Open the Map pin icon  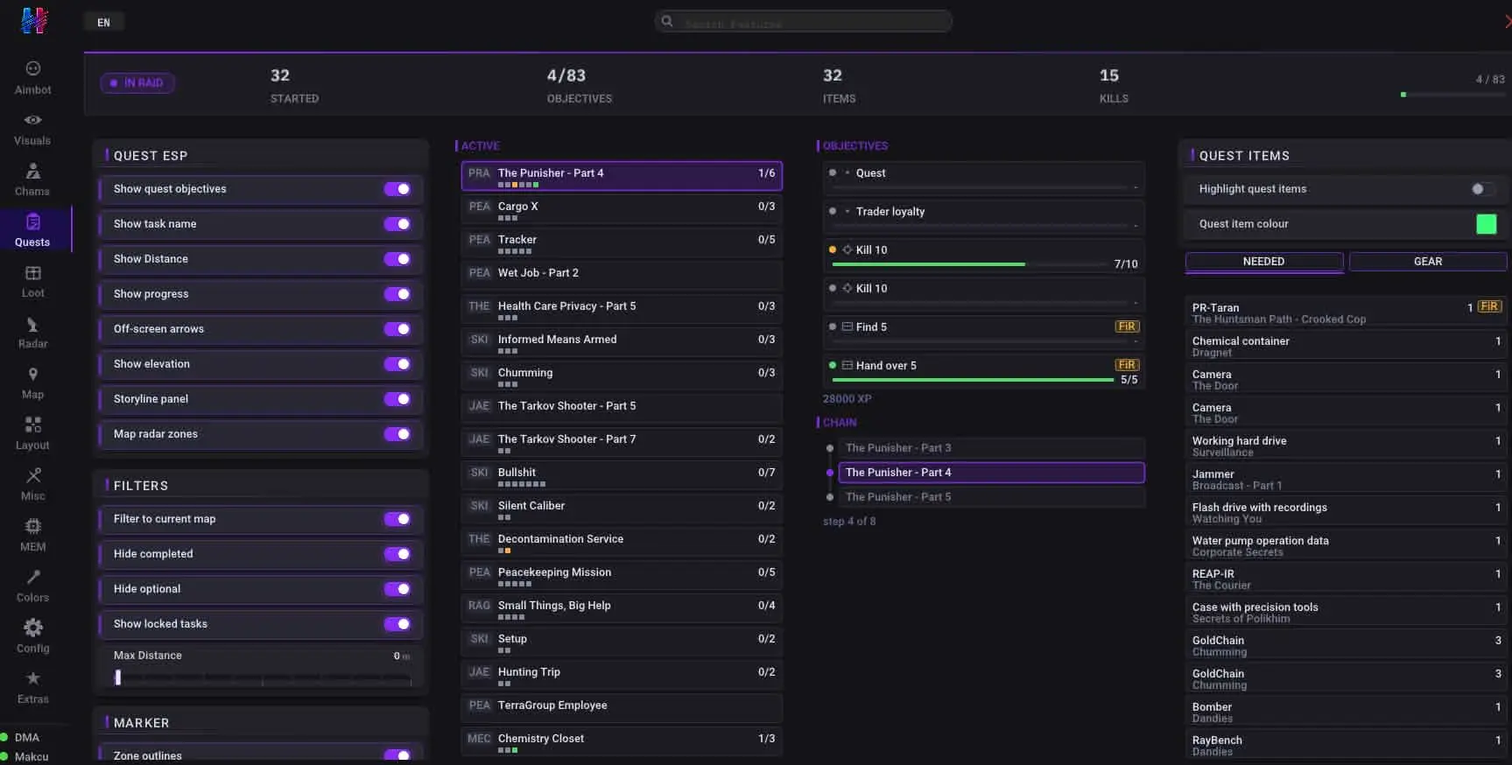click(33, 375)
